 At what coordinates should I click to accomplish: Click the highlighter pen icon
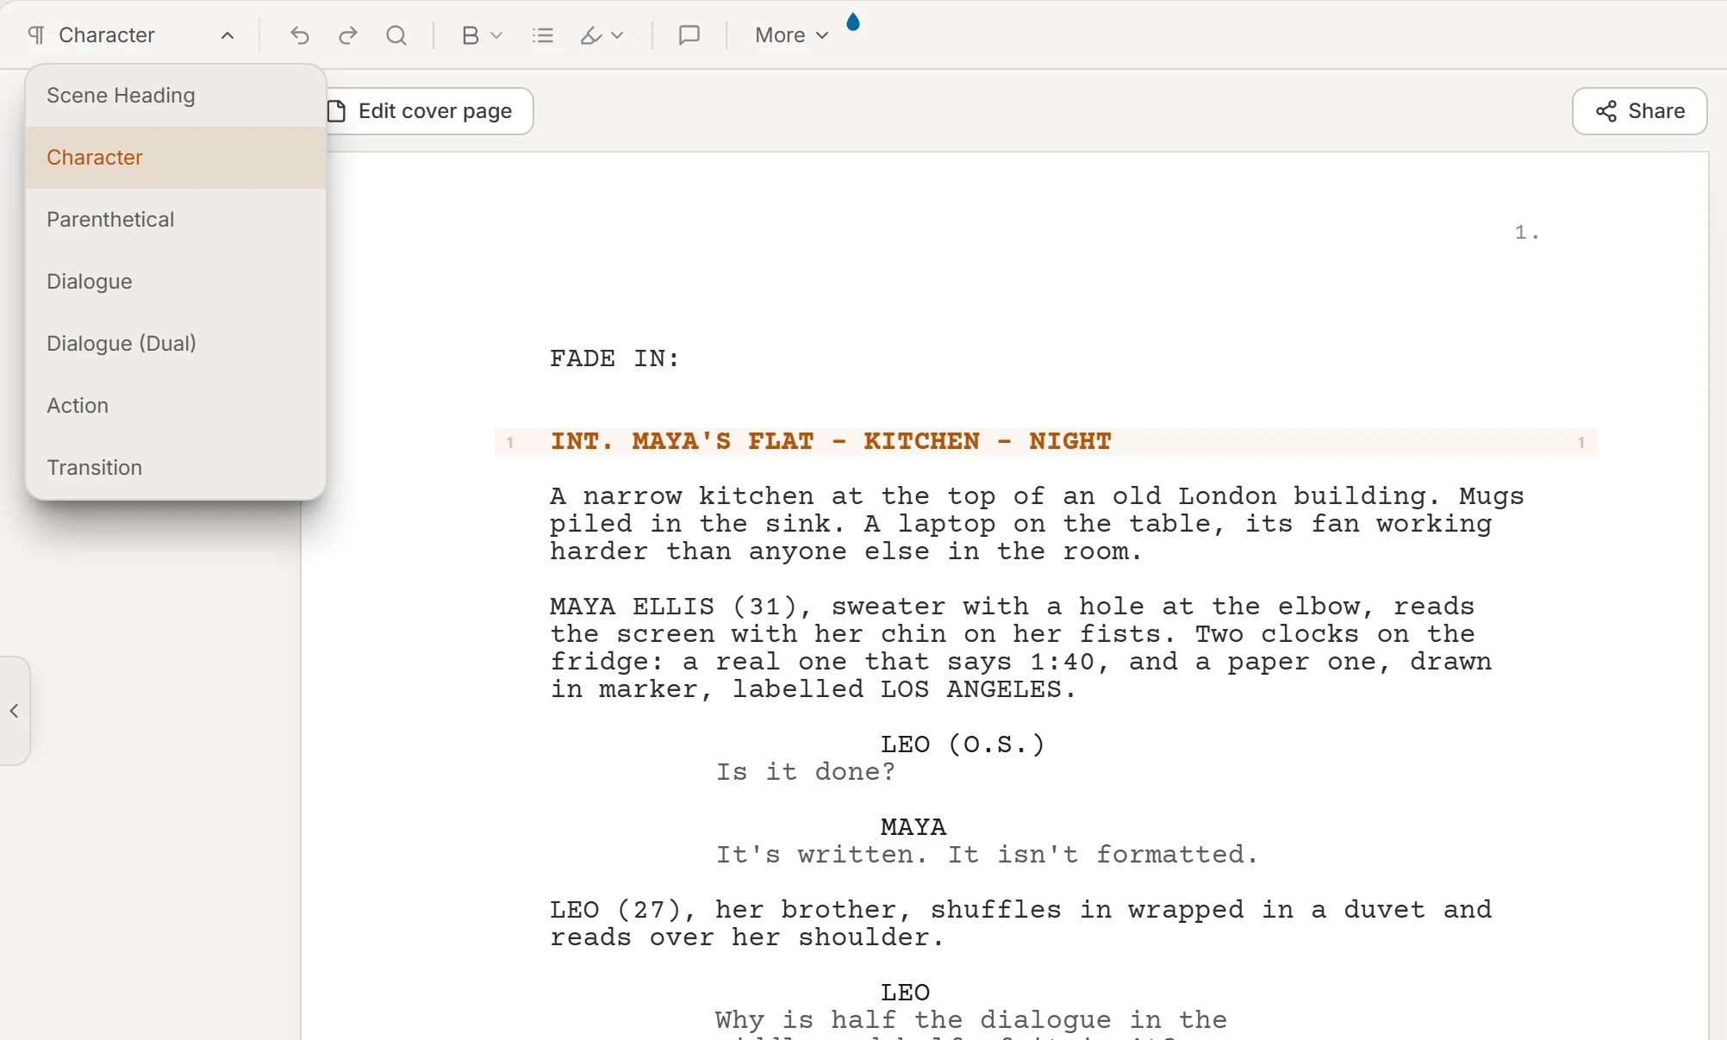pyautogui.click(x=591, y=35)
